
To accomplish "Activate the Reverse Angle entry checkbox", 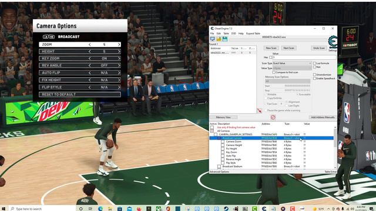I will click(x=223, y=159).
